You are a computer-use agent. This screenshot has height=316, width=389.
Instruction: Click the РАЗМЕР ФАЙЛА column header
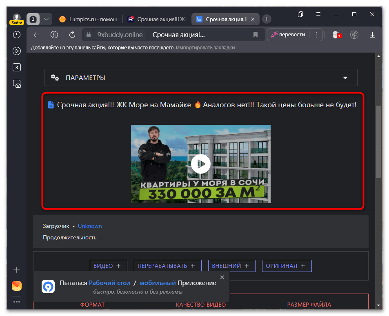(309, 305)
